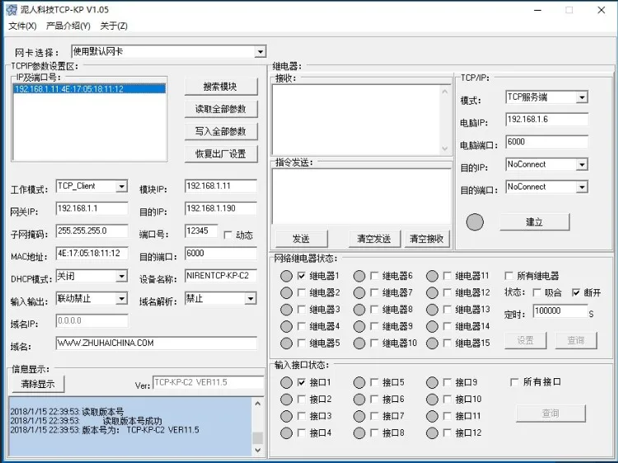Expand the 网卡选择 dropdown
618x463 pixels.
260,52
